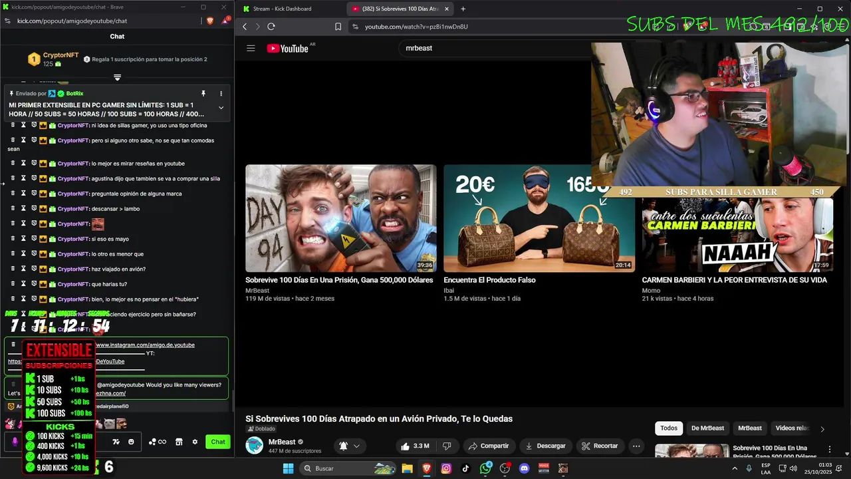Open pinned message options three dots

tap(221, 94)
